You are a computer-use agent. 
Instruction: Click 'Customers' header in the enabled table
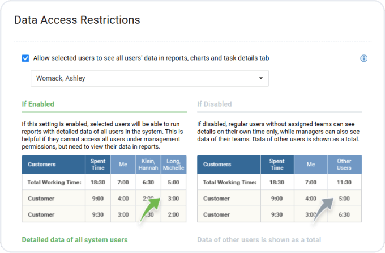point(42,165)
